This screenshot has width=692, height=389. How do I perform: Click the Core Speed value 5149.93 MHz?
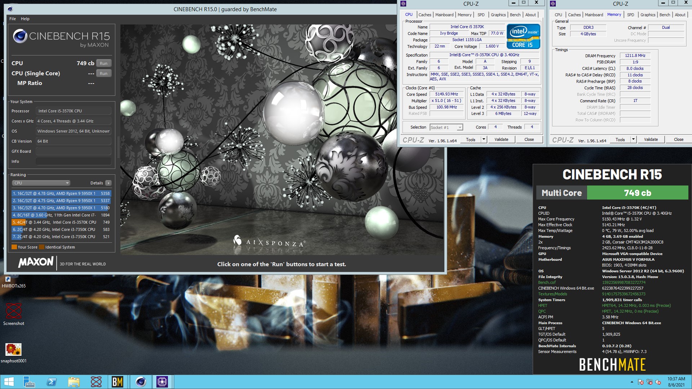point(447,94)
